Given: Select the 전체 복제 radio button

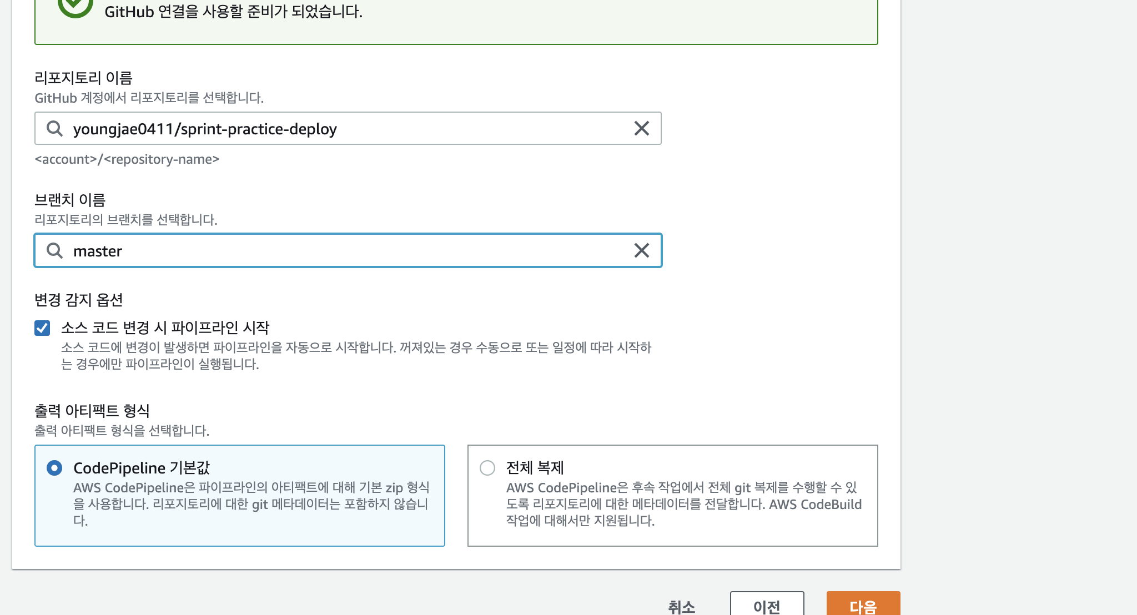Looking at the screenshot, I should [x=487, y=468].
